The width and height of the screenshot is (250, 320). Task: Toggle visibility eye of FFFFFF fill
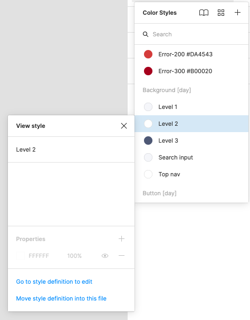(x=105, y=256)
